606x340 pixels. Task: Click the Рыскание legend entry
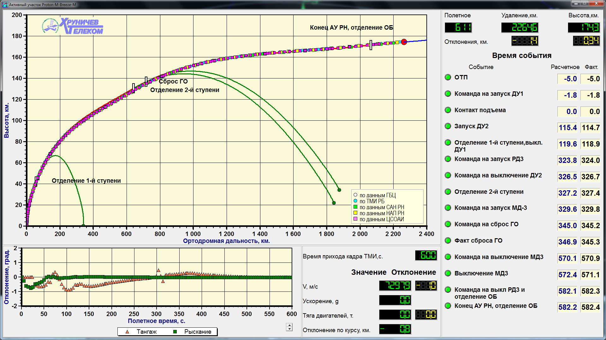pyautogui.click(x=193, y=331)
